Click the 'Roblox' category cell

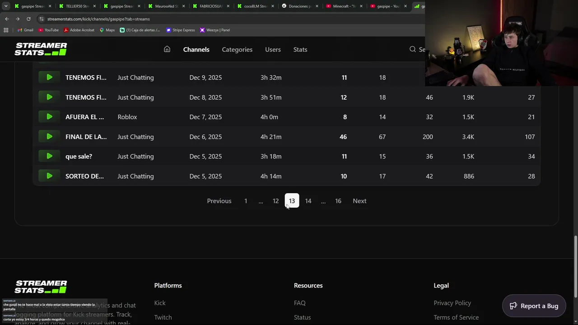pos(127,116)
